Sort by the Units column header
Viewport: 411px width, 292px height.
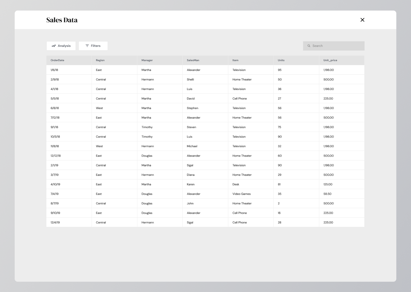[x=280, y=60]
